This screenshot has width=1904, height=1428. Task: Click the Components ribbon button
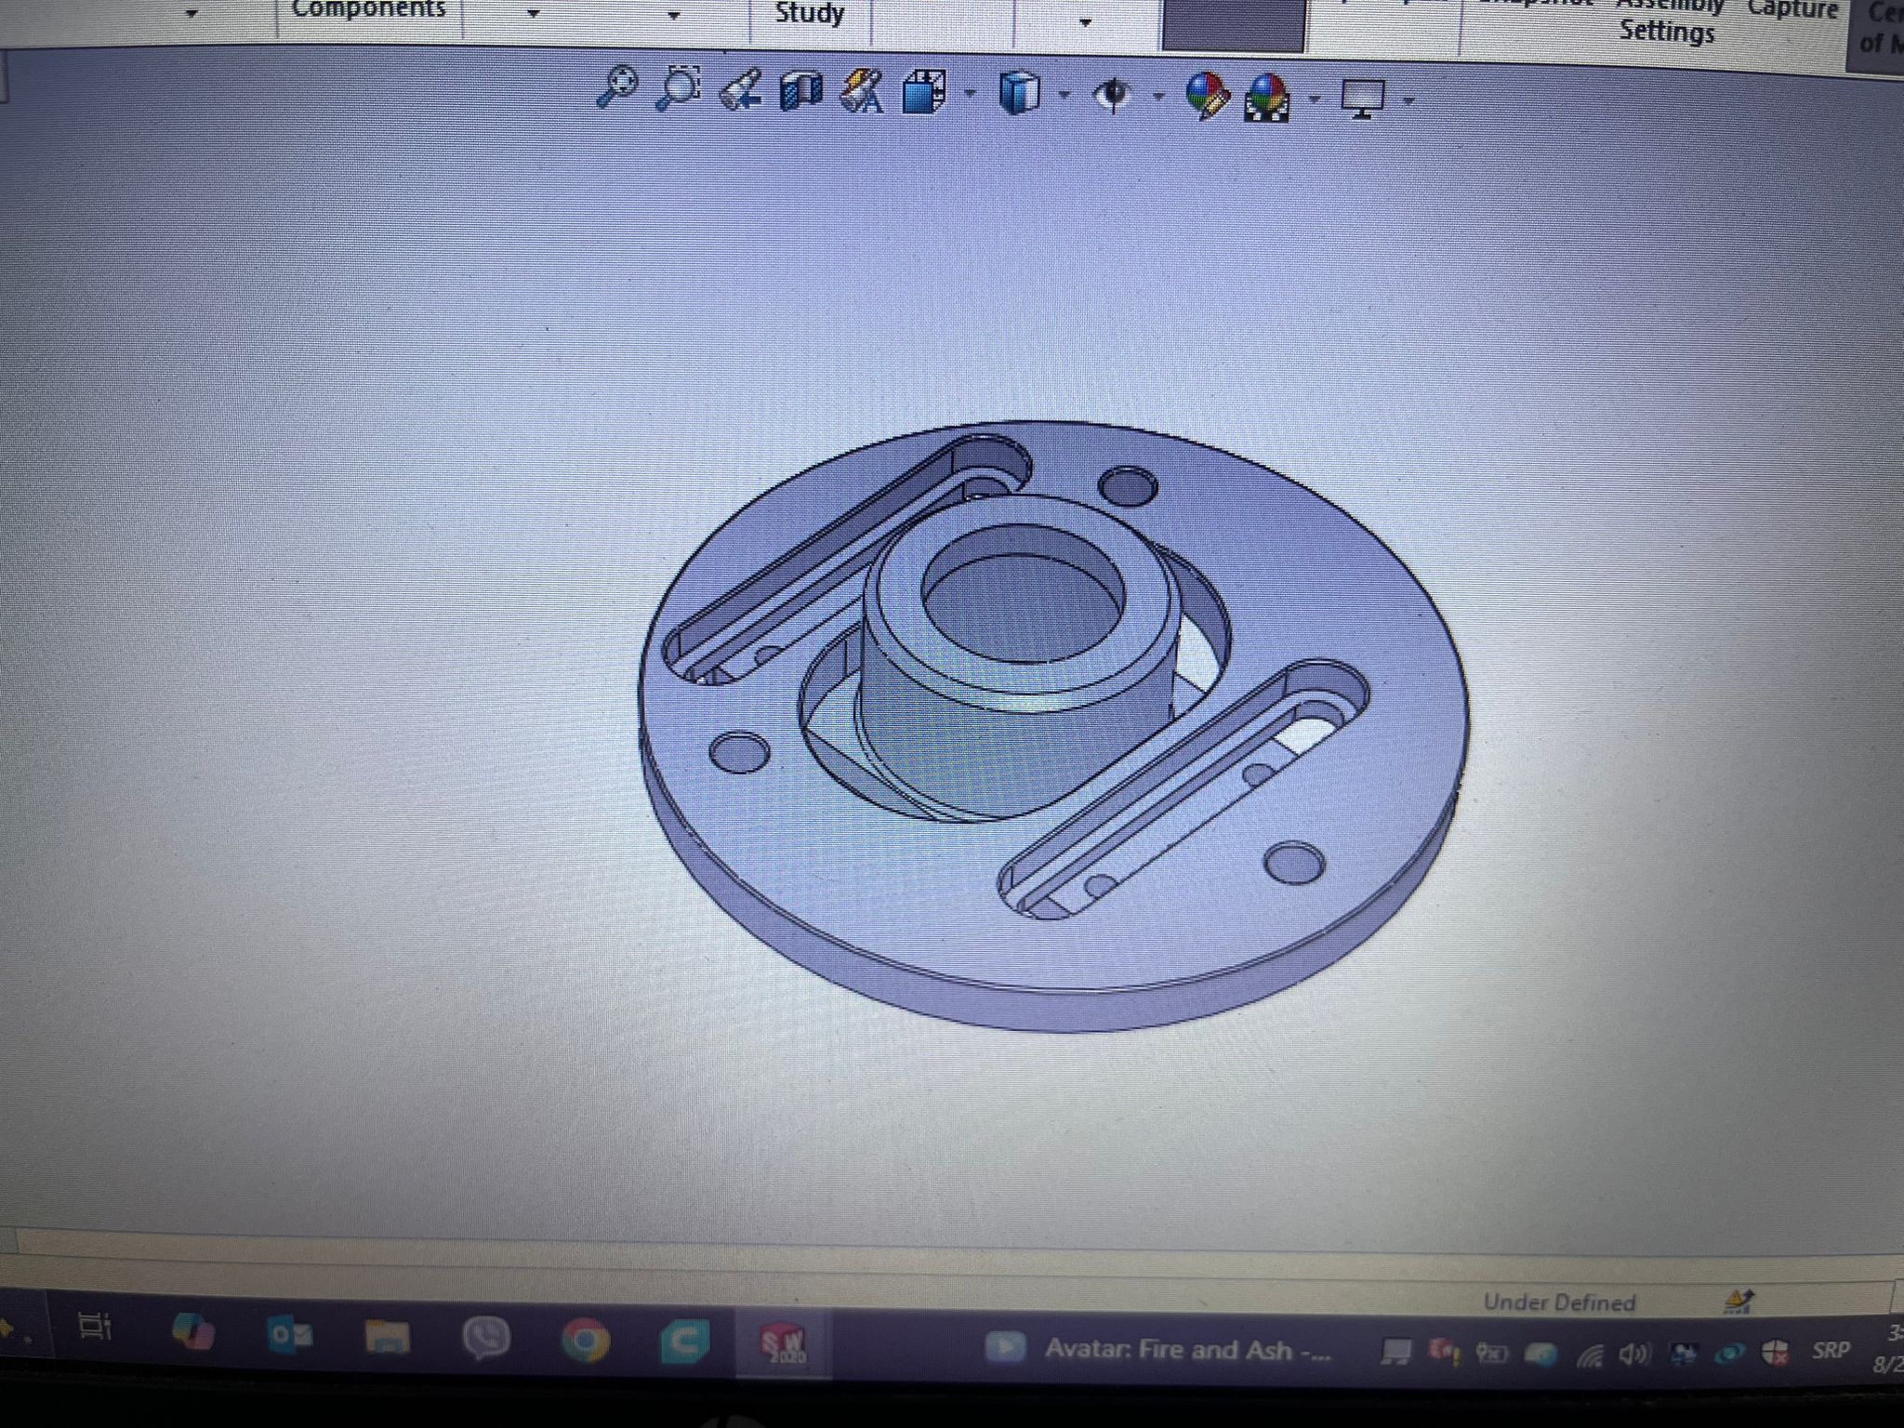click(369, 9)
